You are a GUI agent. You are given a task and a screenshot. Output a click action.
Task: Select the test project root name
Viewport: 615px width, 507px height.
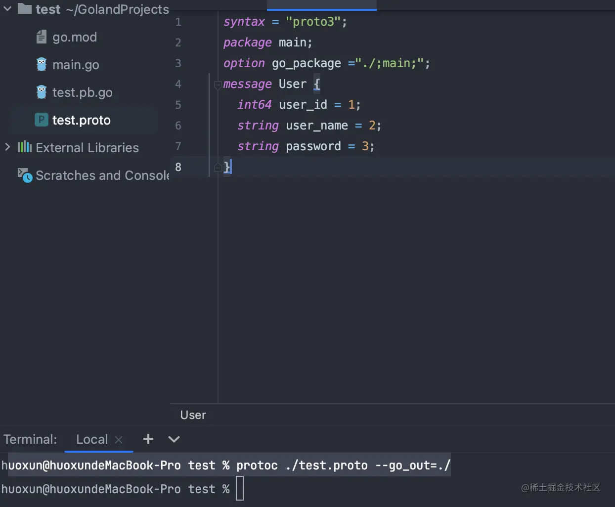coord(48,9)
